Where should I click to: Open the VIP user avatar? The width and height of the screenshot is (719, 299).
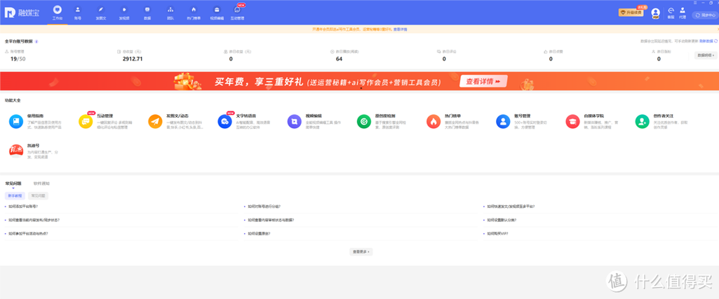(x=655, y=13)
